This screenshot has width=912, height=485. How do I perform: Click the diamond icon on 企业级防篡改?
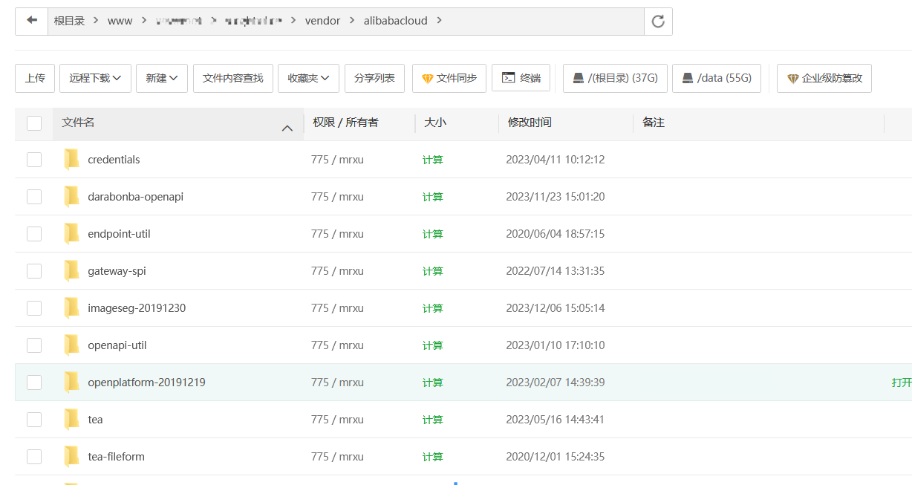point(792,78)
